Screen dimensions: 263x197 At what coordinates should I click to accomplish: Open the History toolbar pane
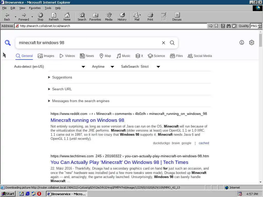(122, 17)
